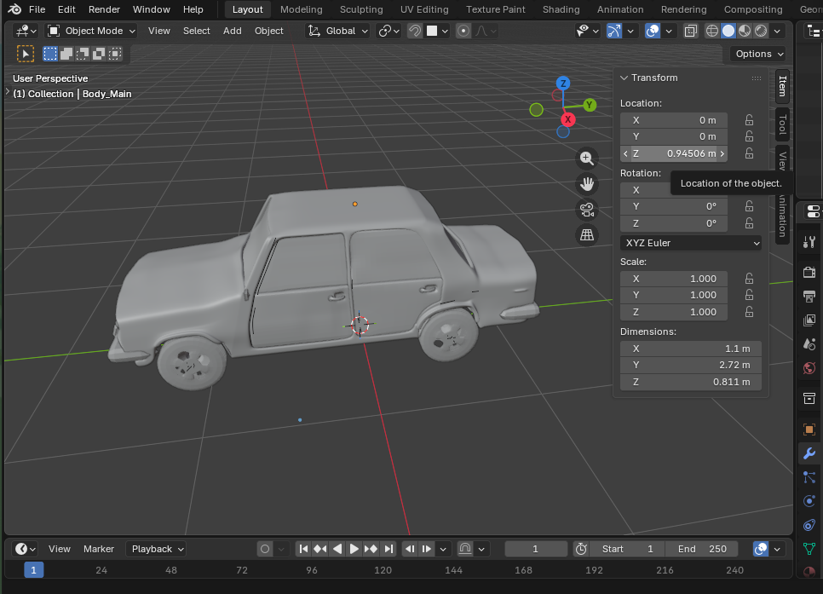Viewport: 823px width, 594px height.
Task: Open the Modifiers wrench properties tab
Action: pos(809,453)
